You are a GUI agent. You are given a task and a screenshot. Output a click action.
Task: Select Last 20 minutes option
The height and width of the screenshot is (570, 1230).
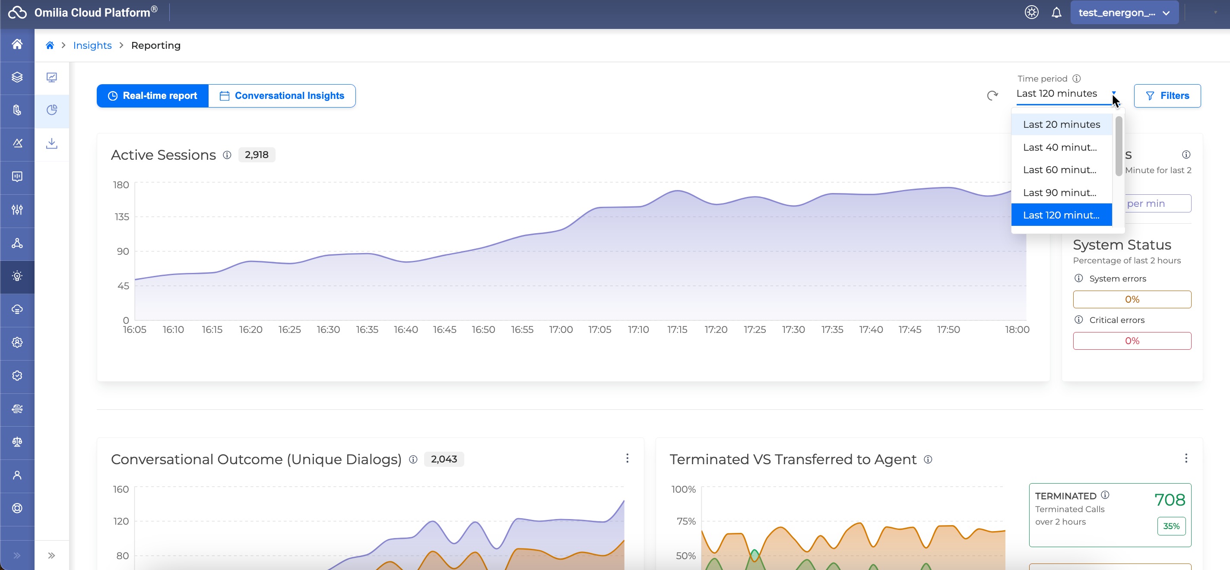coord(1061,125)
